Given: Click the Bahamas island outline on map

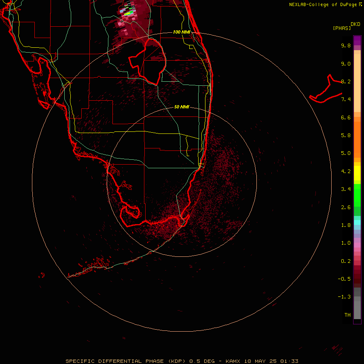Looking at the screenshot, I should (x=326, y=89).
